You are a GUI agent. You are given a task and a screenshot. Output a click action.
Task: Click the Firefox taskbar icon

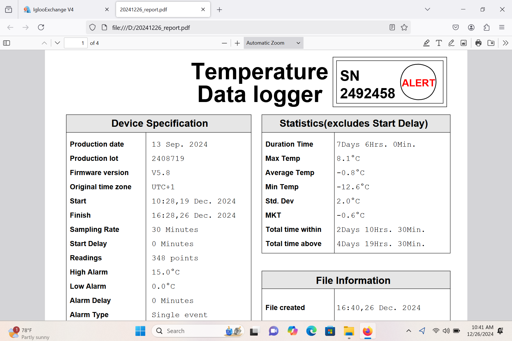368,331
